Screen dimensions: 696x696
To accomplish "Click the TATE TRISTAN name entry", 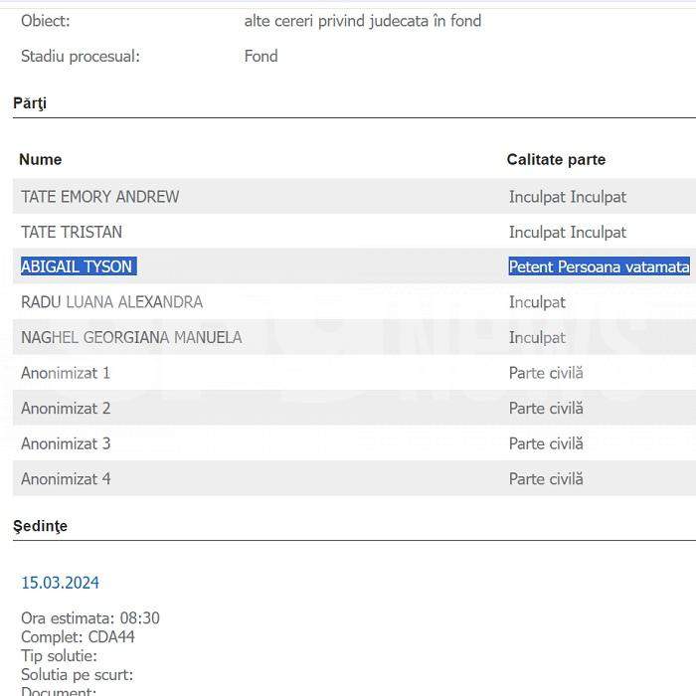I will [x=72, y=232].
